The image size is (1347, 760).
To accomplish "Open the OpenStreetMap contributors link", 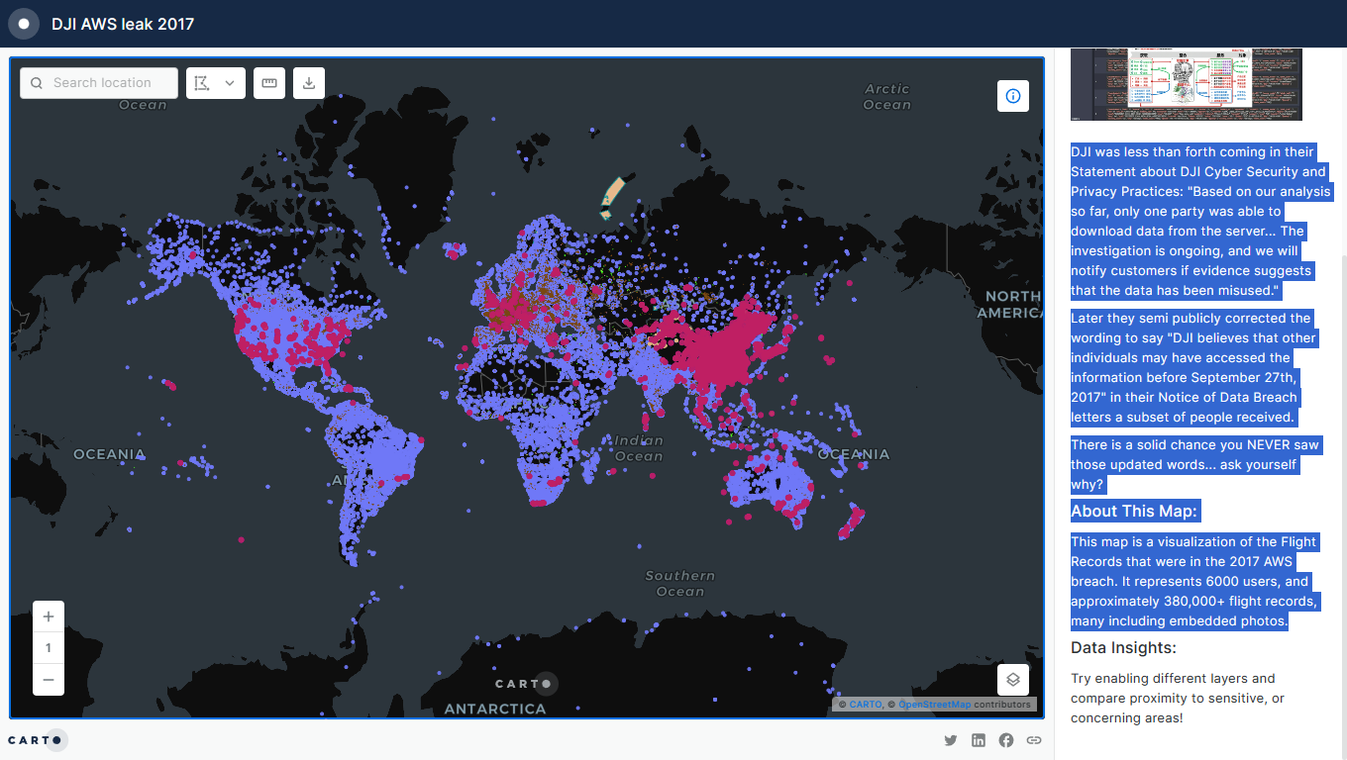I will (934, 705).
